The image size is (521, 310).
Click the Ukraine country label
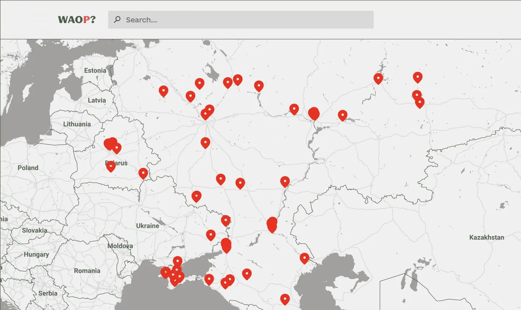[x=147, y=226]
